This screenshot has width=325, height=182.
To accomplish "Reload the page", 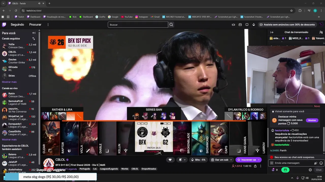I will pyautogui.click(x=16, y=11).
